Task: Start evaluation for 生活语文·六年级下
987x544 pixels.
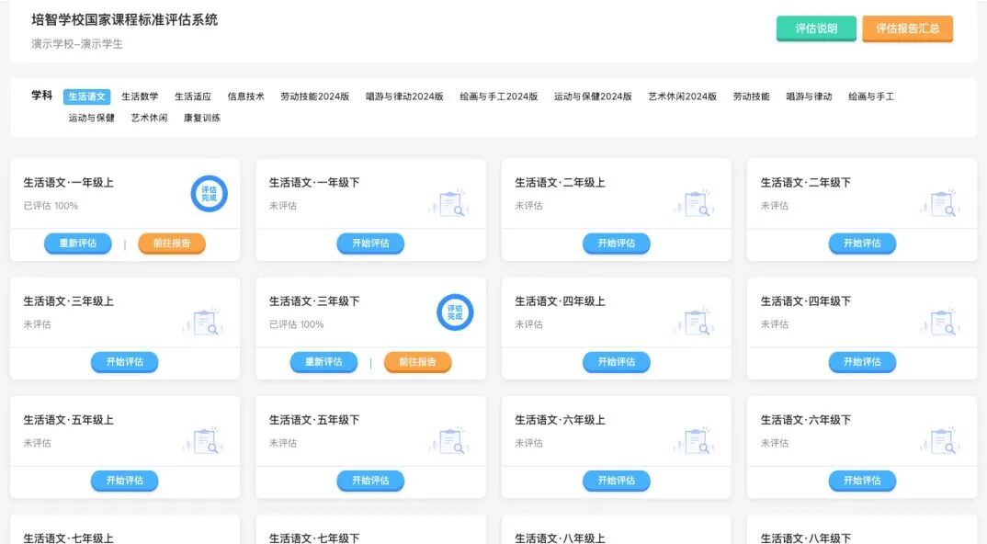Action: 862,481
